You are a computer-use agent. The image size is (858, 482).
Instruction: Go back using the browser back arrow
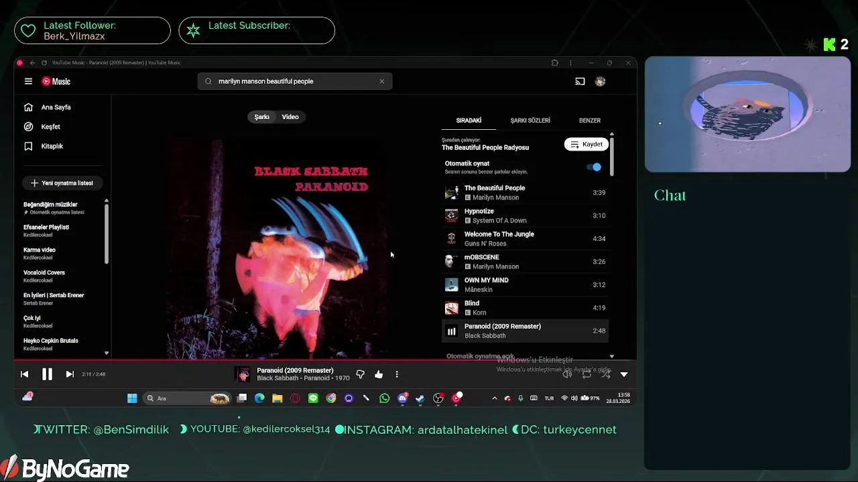coord(32,63)
